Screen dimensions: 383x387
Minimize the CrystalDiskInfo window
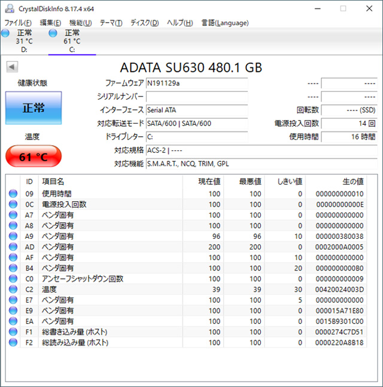tap(318, 8)
